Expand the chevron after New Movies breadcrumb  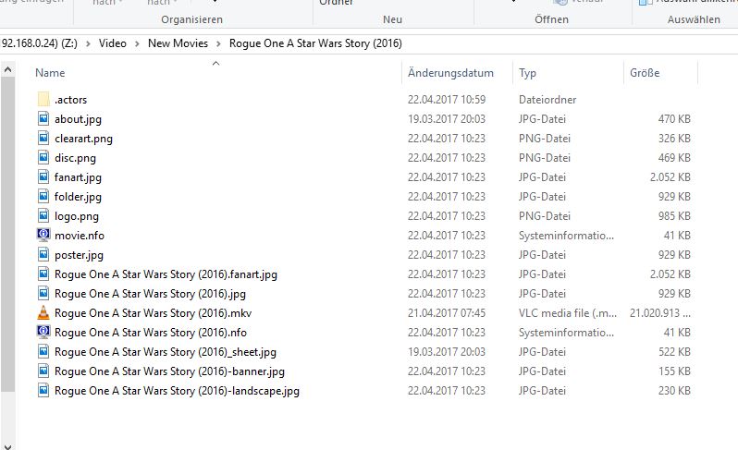pos(218,43)
